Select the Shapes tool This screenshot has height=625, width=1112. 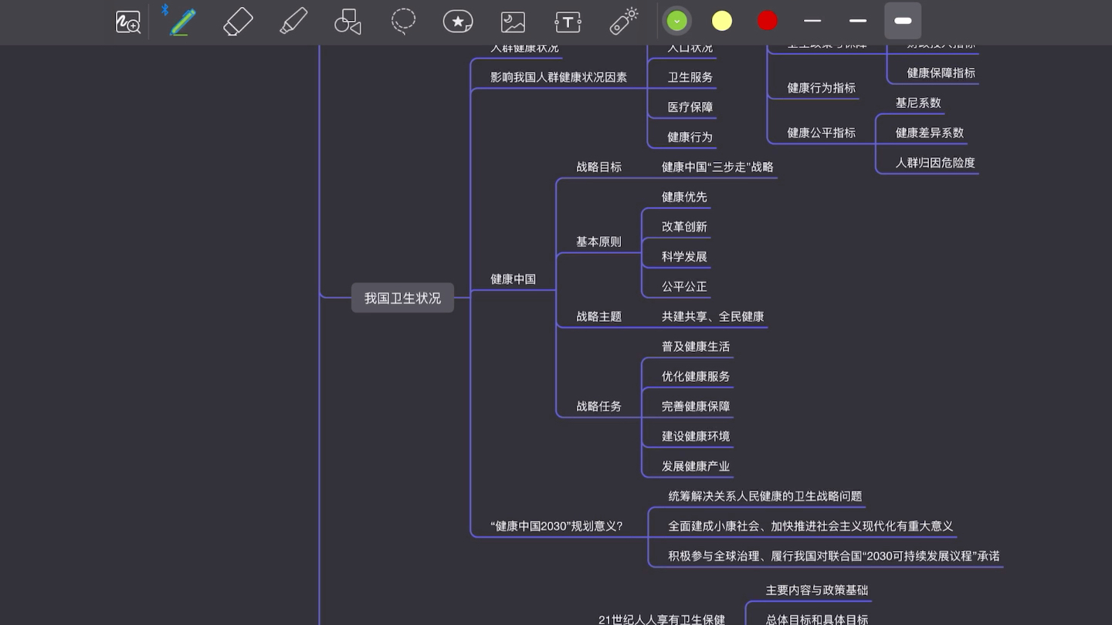tap(347, 22)
